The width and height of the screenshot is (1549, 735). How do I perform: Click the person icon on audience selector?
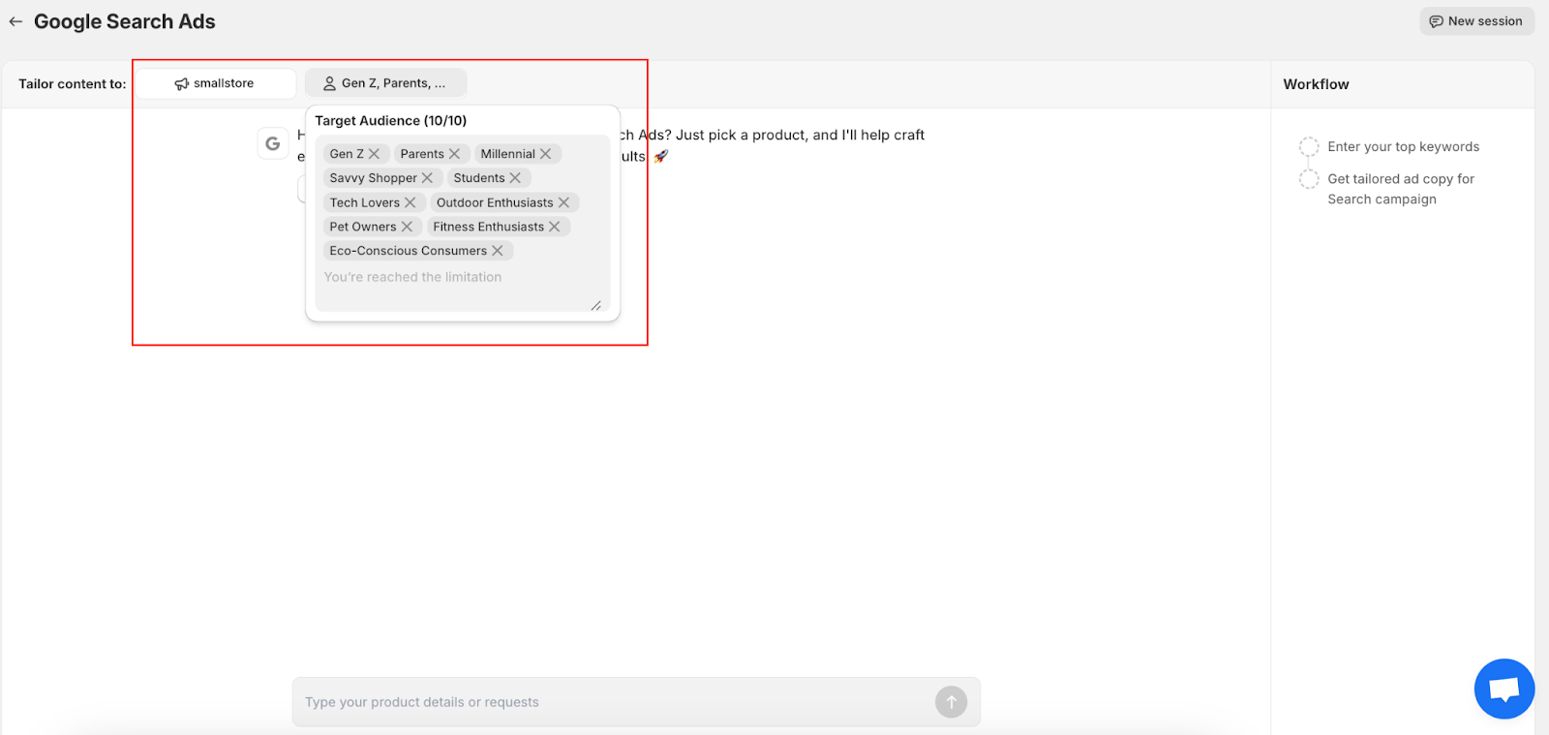(x=329, y=83)
